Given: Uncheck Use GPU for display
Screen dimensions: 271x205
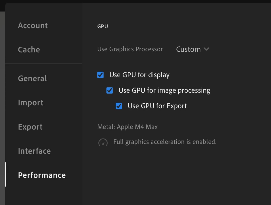Looking at the screenshot, I should 100,75.
